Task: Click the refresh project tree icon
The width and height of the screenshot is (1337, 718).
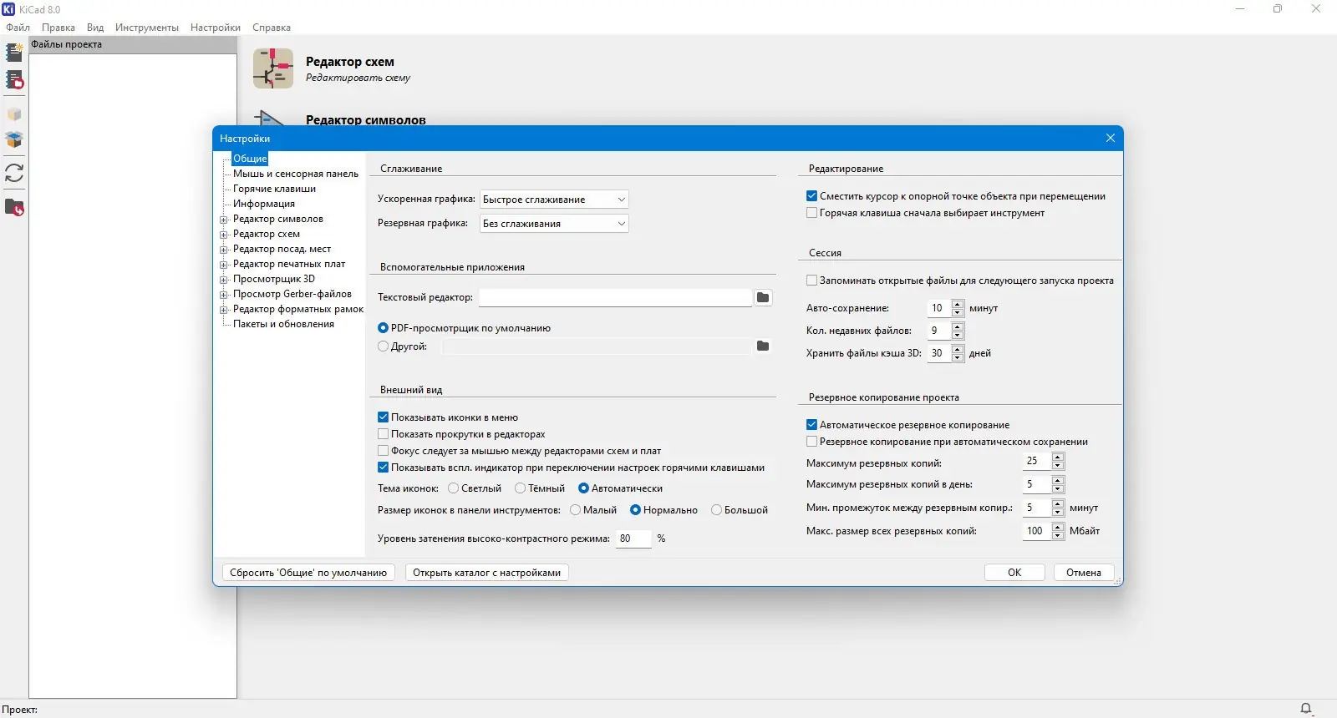Action: (x=14, y=173)
